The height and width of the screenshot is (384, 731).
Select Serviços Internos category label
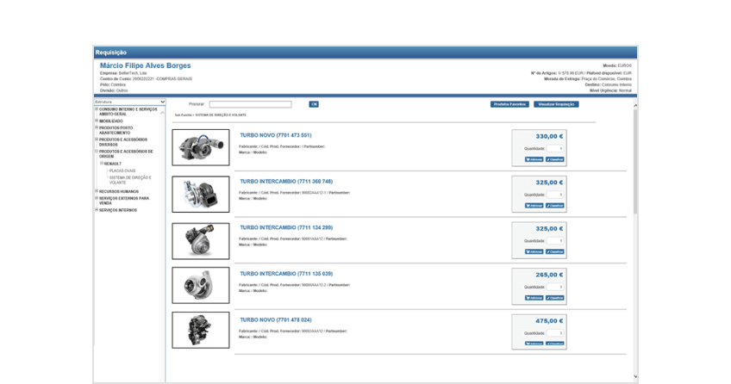[118, 210]
